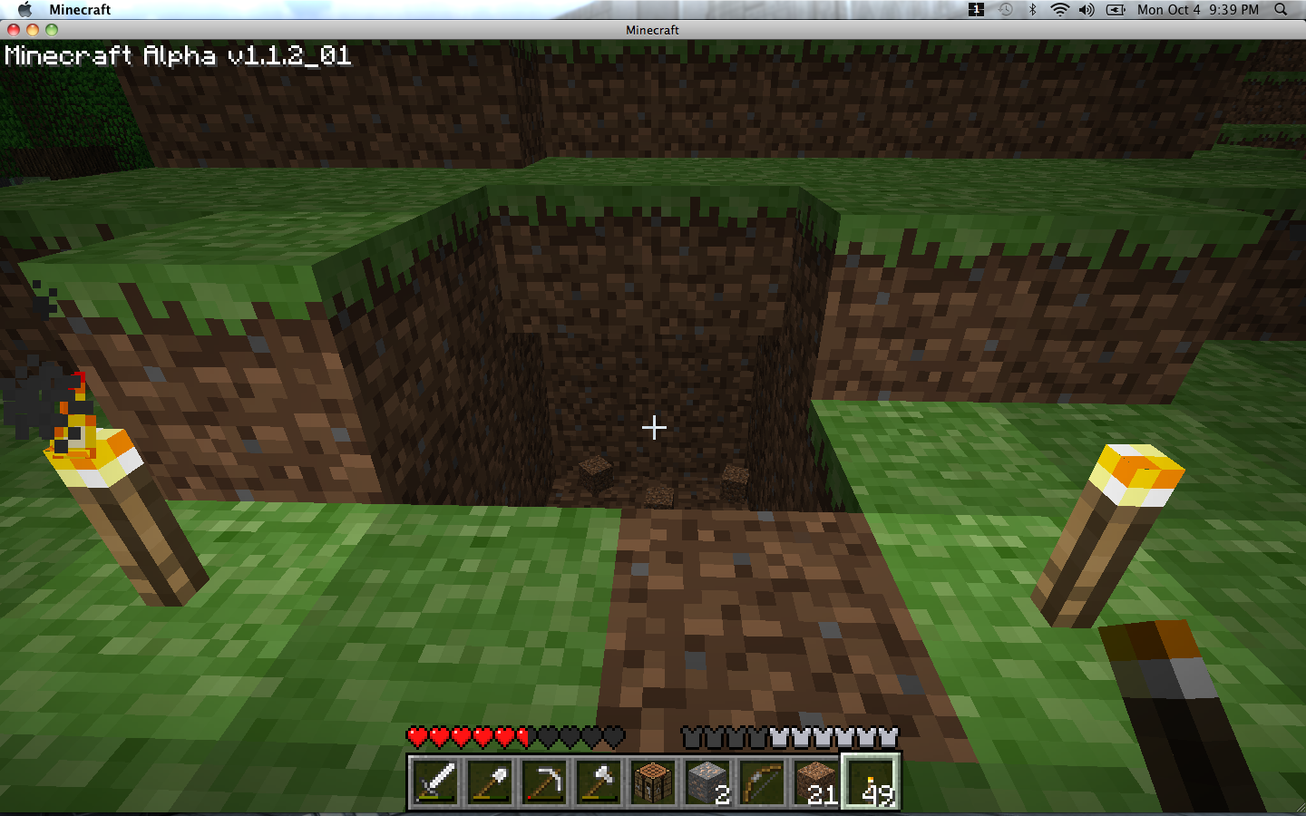
Task: Open the Wi-Fi status menu
Action: point(1059,9)
